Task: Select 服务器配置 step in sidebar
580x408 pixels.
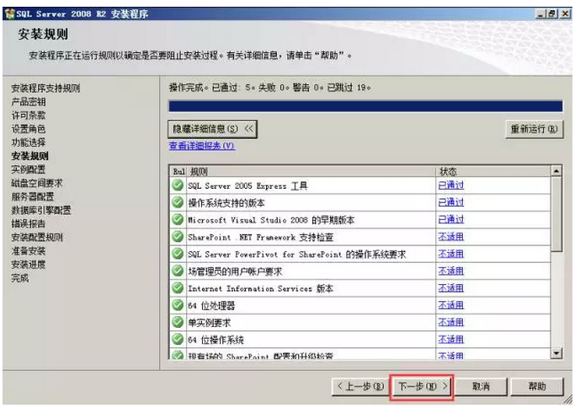Action: click(x=33, y=196)
